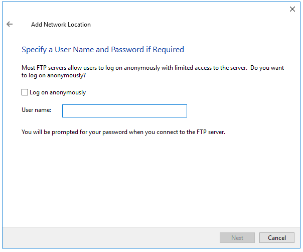This screenshot has height=252, width=303.
Task: Click the empty title bar area above the heading
Action: coord(150,9)
